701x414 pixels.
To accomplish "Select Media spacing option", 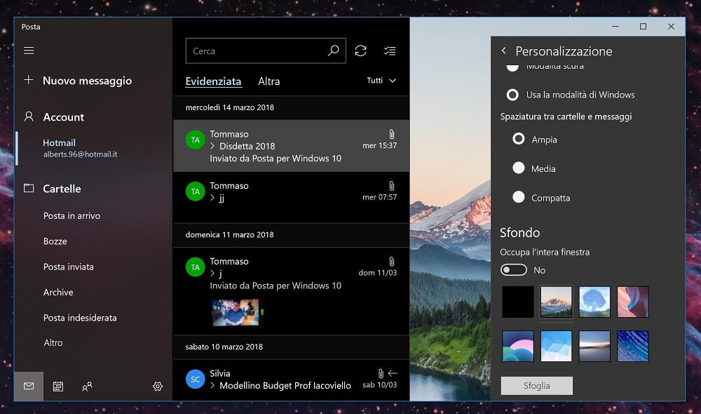I will (x=533, y=168).
